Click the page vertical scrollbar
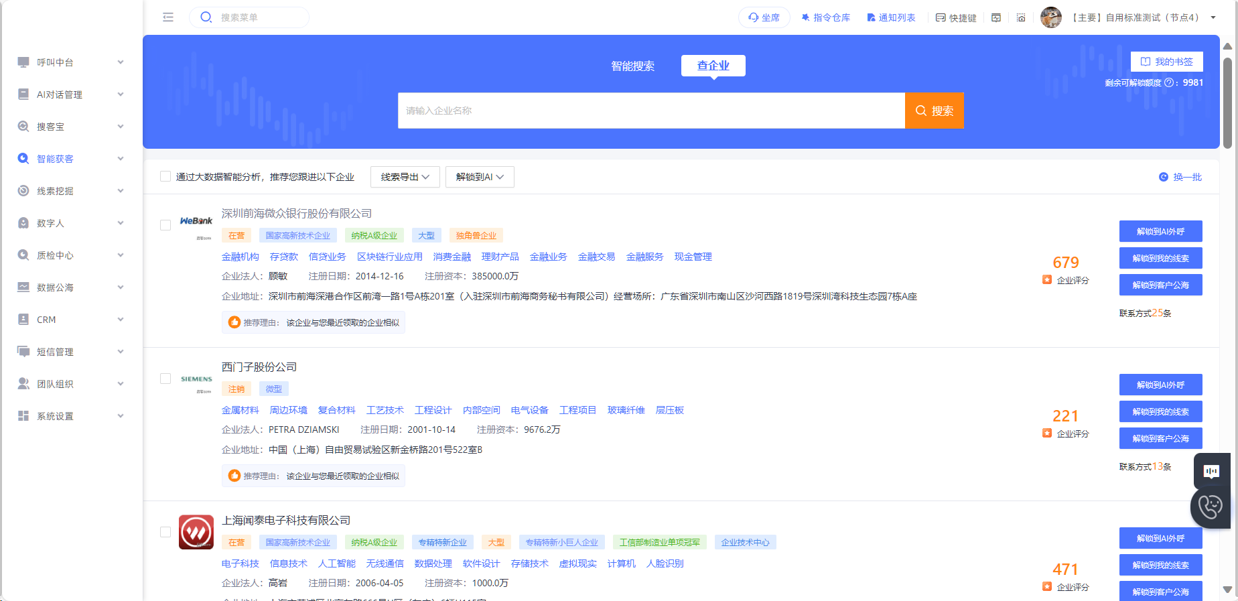 point(1227,103)
